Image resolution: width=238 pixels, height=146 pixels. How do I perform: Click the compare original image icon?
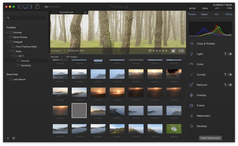(173, 51)
